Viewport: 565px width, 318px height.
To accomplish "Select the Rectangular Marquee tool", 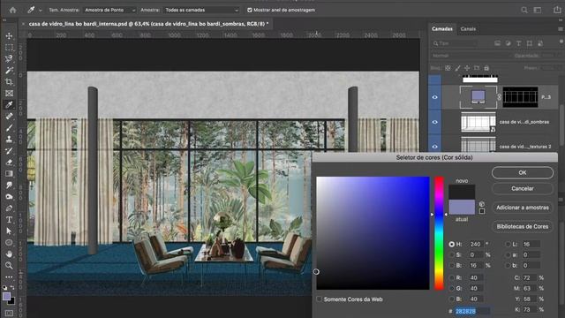I will 9,48.
